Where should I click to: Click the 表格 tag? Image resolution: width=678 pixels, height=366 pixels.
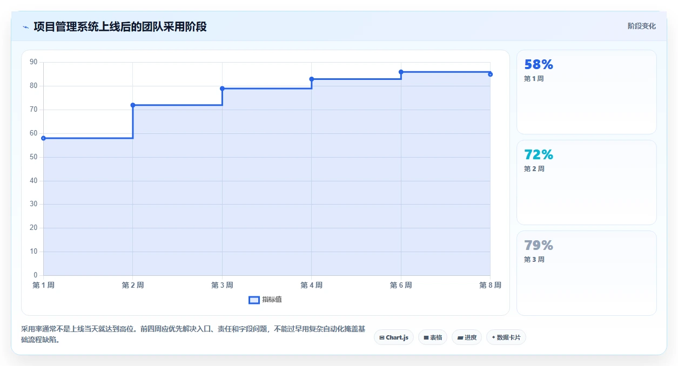pos(433,337)
